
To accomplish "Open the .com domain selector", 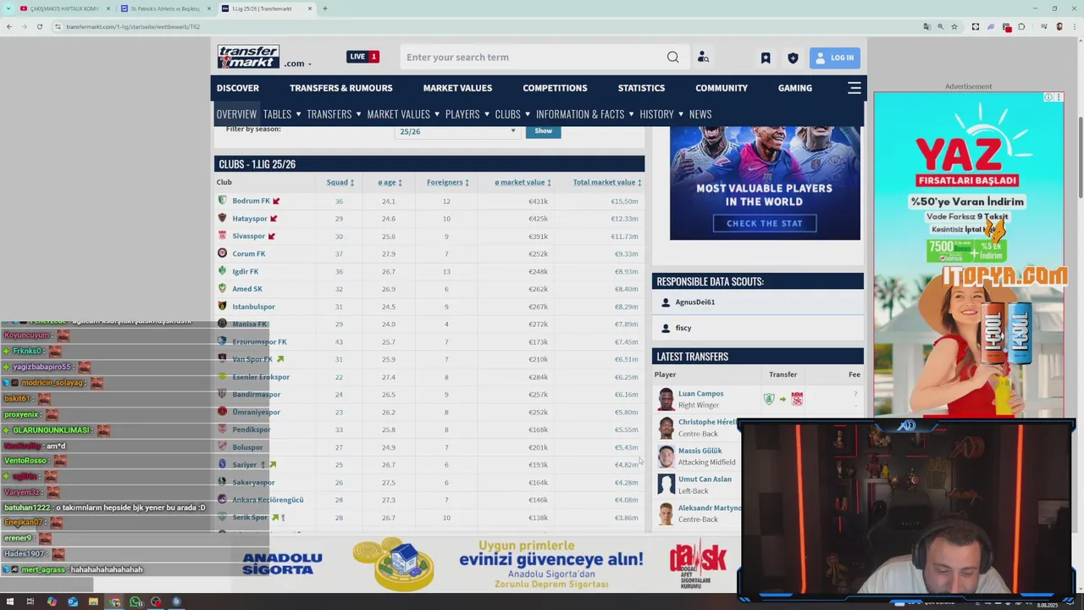I will [297, 64].
